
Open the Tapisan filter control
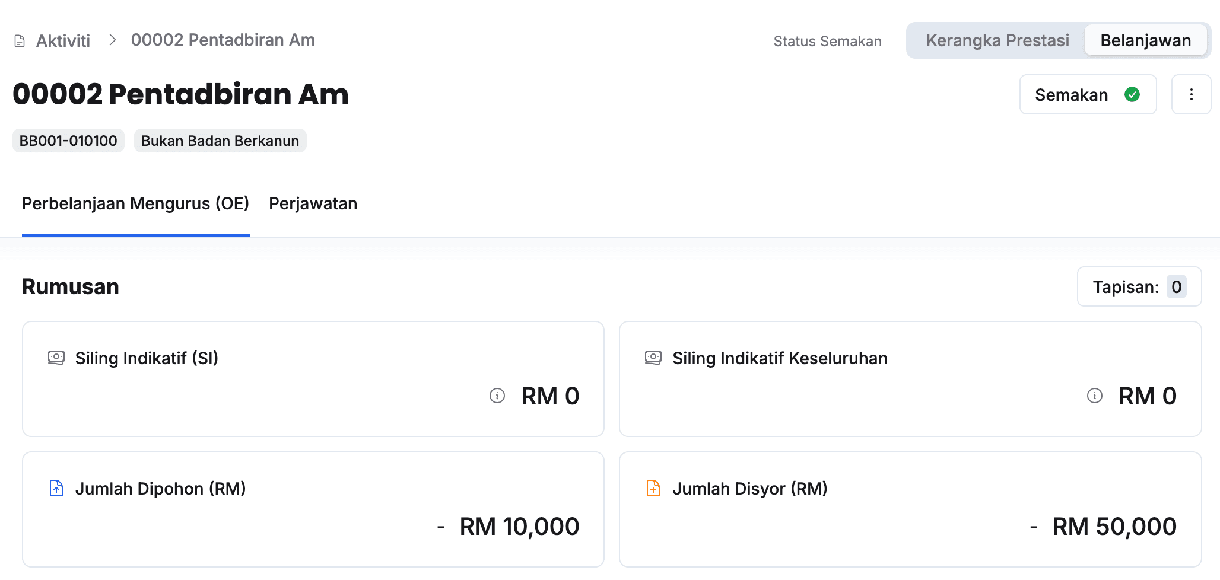tap(1139, 287)
